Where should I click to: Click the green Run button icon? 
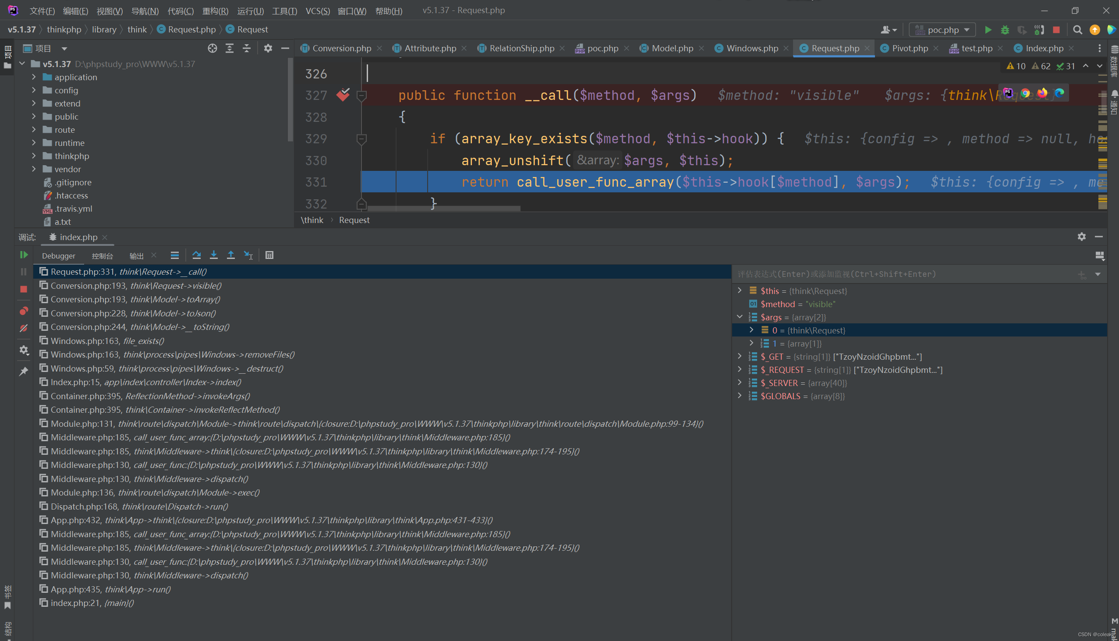pyautogui.click(x=988, y=29)
